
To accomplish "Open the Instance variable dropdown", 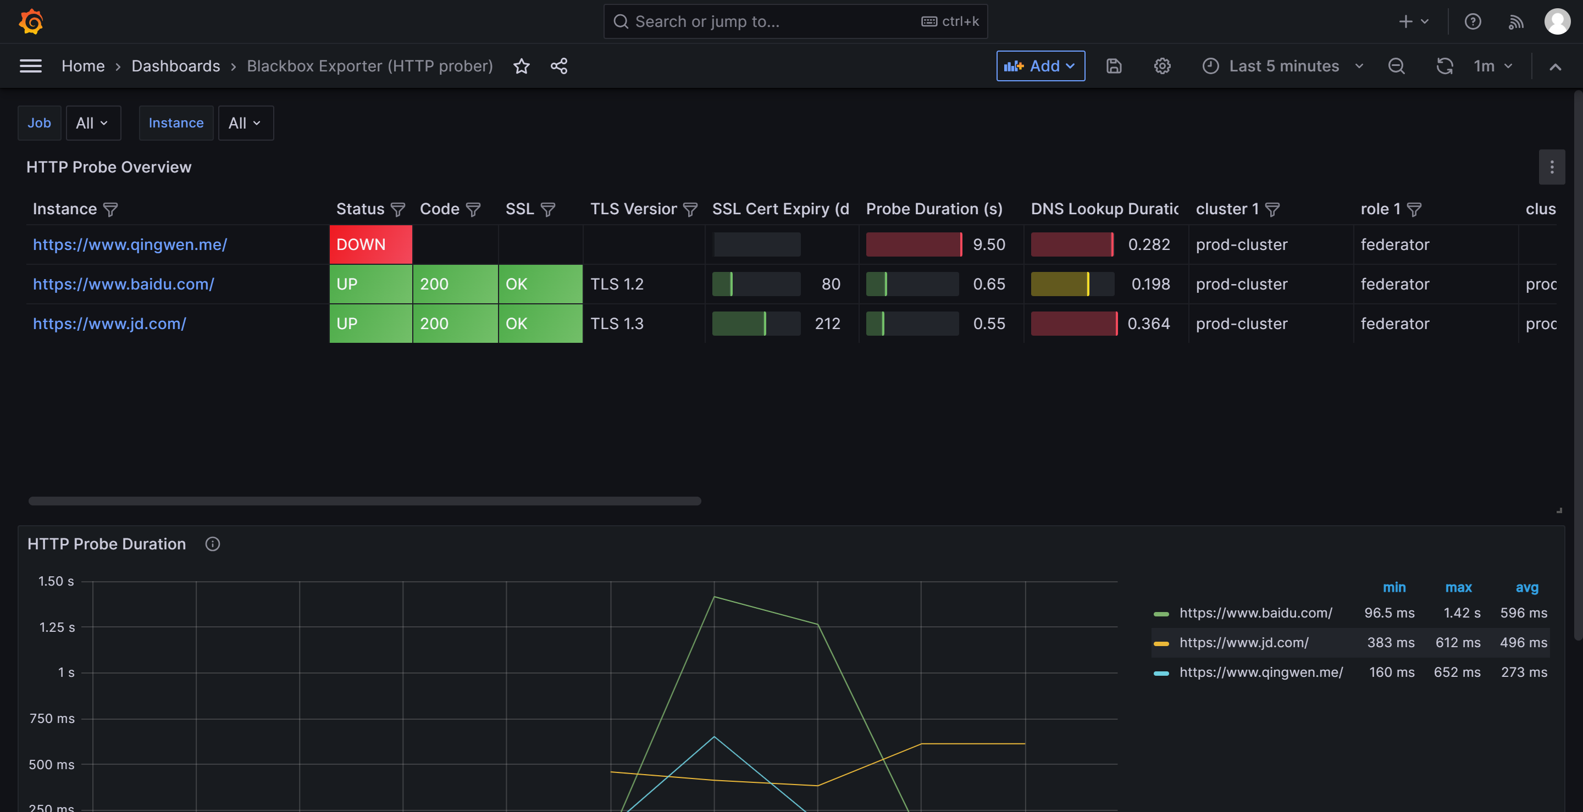I will [x=246, y=123].
